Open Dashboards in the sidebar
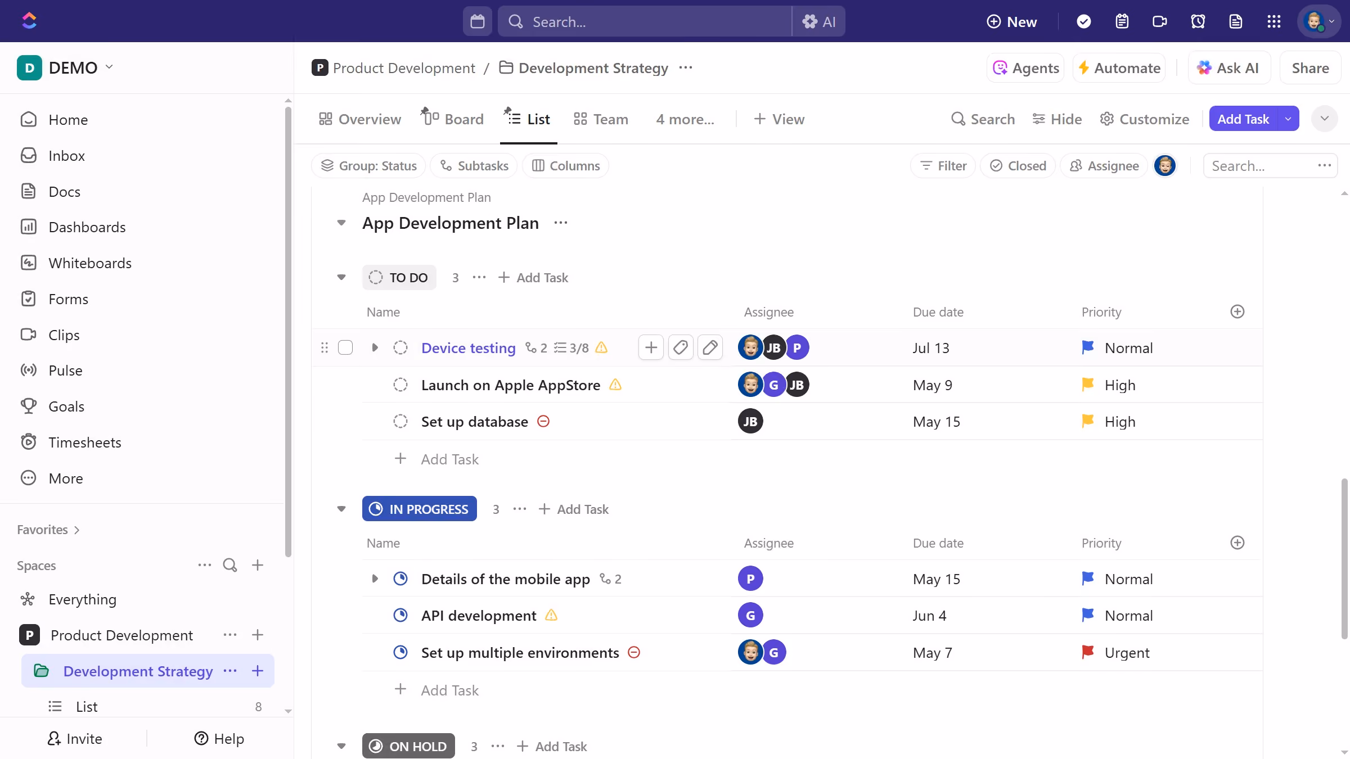1350x759 pixels. [73, 227]
